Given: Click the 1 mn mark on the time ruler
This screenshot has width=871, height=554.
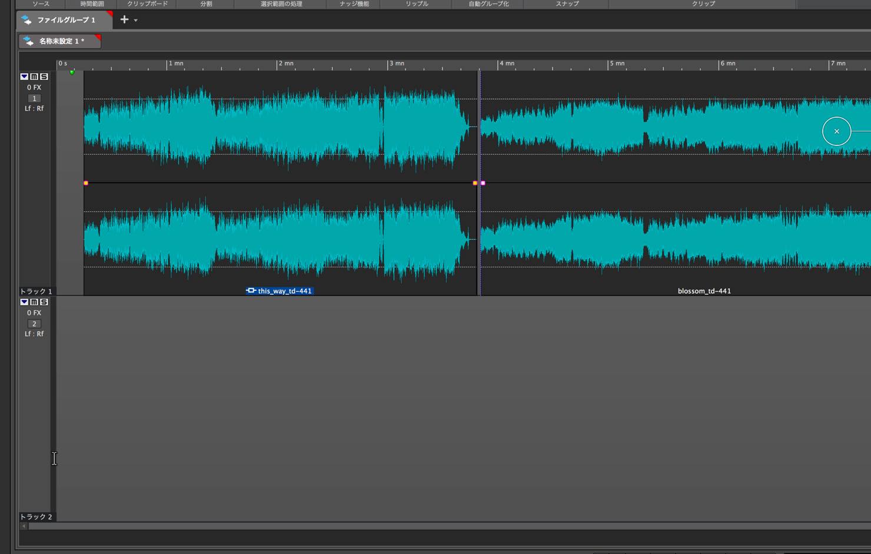Looking at the screenshot, I should pos(175,64).
